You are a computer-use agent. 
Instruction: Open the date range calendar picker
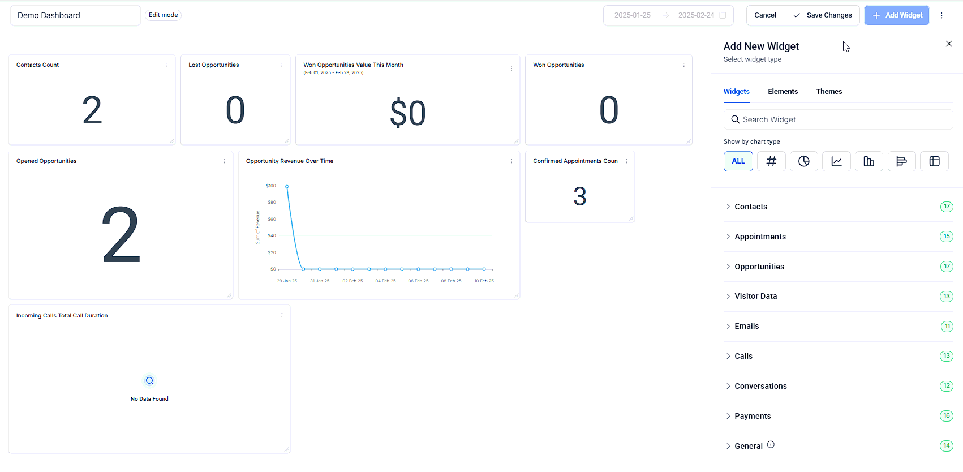click(x=723, y=15)
